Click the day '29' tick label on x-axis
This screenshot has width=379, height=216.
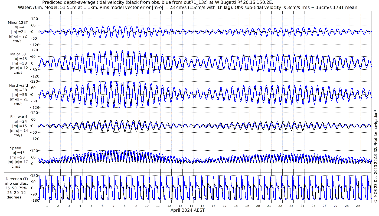pos(358,206)
